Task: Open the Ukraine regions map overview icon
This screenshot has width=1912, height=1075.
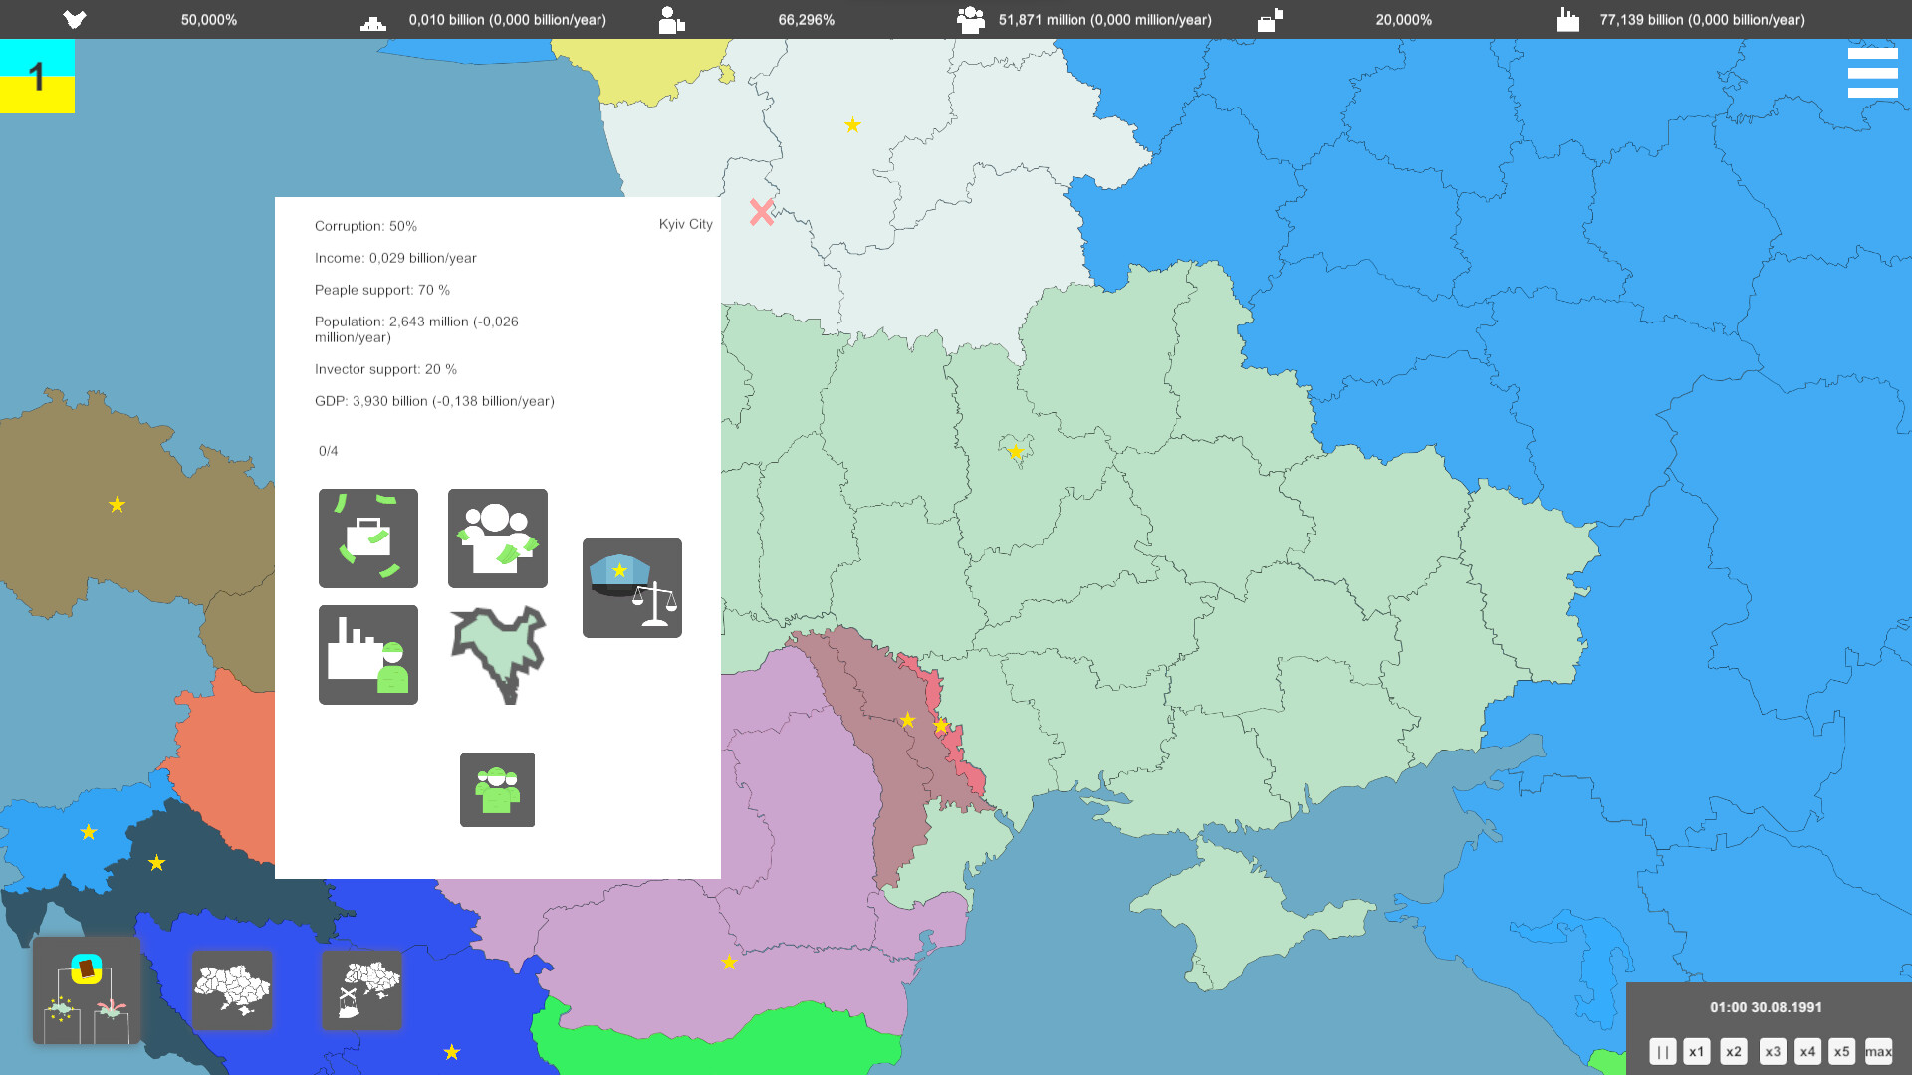Action: tap(232, 990)
